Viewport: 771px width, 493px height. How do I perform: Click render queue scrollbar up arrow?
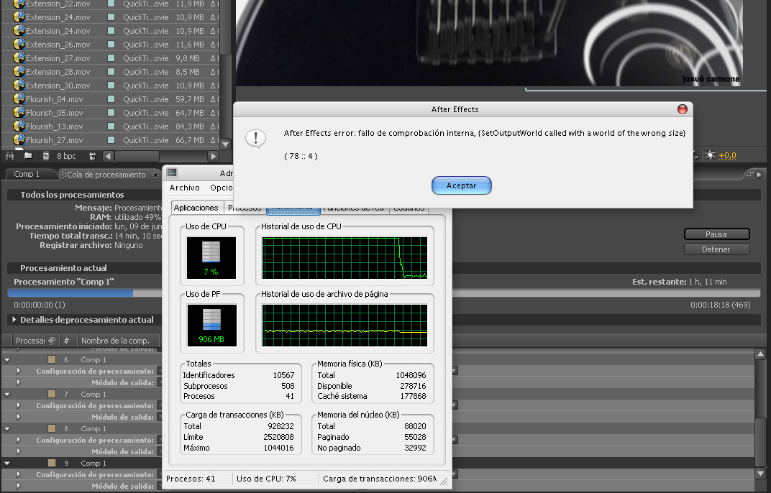760,354
